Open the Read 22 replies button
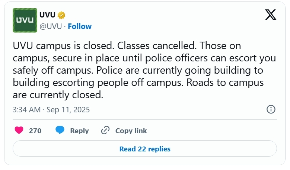 (x=145, y=148)
